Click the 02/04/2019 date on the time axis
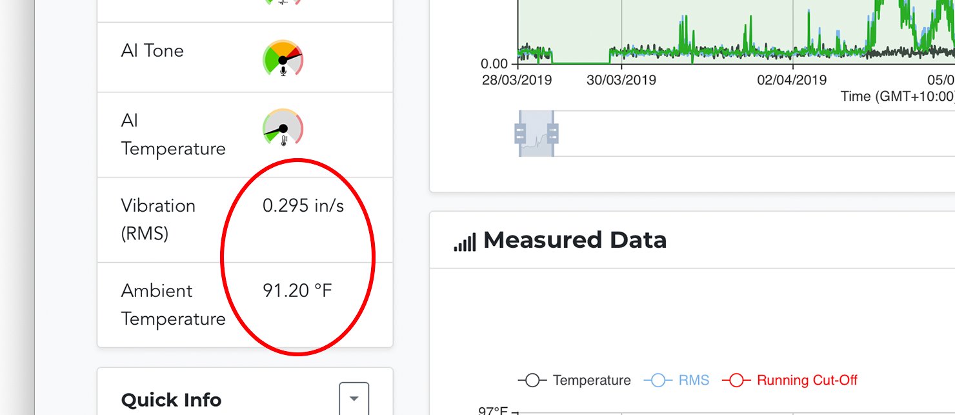The image size is (955, 415). (792, 80)
